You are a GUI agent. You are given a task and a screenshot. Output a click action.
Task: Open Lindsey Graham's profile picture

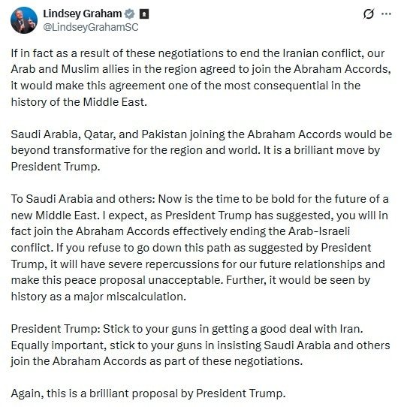24,20
